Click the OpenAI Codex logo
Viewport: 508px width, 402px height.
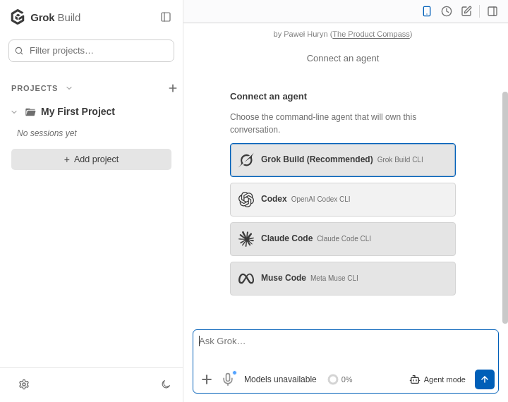coord(246,199)
